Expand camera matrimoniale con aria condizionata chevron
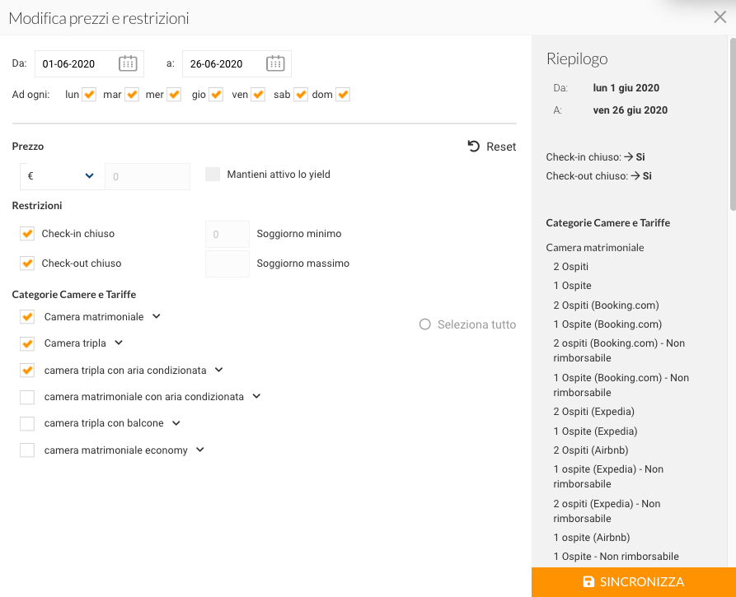The height and width of the screenshot is (597, 736). [256, 396]
